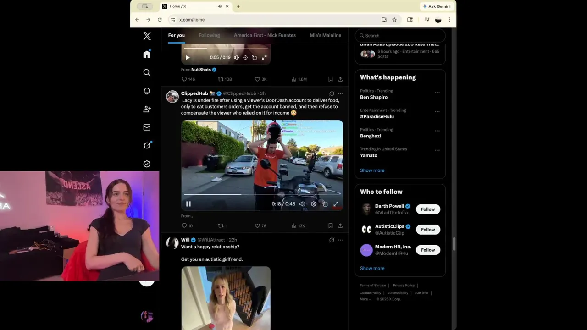This screenshot has height=330, width=587.
Task: Pause the ClippedHub video
Action: 188,204
